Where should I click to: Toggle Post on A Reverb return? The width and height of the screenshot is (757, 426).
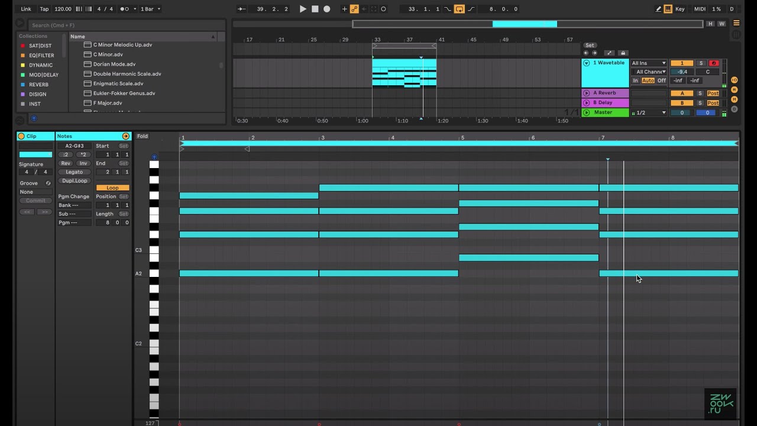pyautogui.click(x=713, y=93)
